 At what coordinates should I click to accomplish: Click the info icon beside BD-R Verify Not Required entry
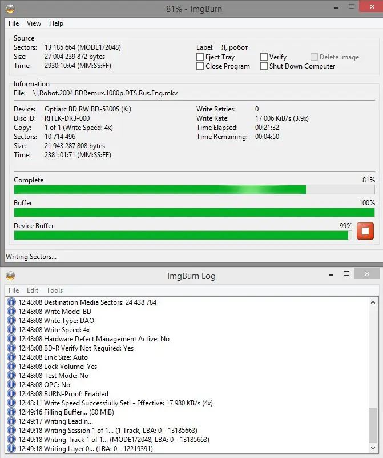(x=11, y=348)
